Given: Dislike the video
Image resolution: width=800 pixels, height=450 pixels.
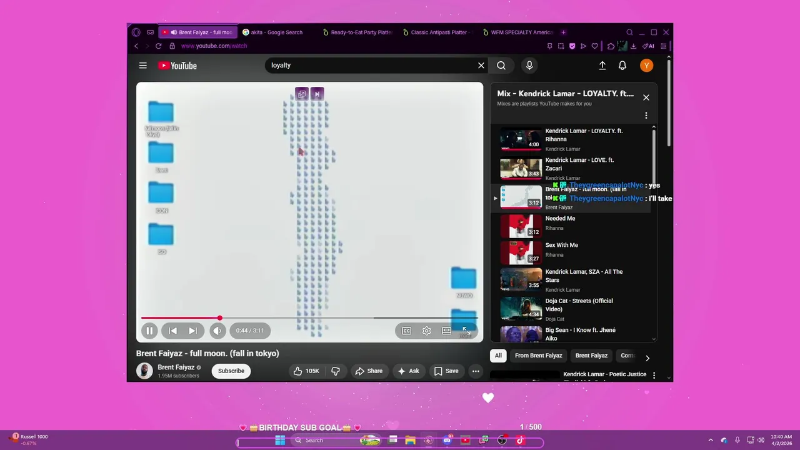Looking at the screenshot, I should 336,371.
